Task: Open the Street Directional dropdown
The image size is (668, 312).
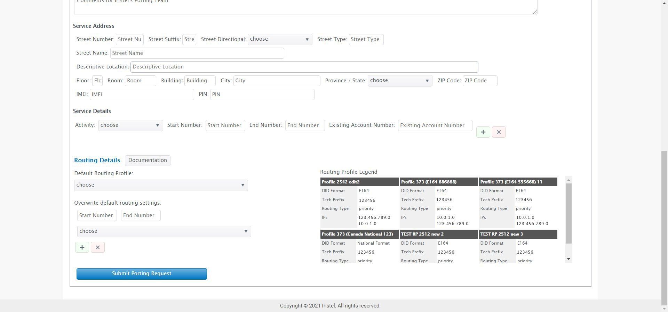Action: tap(280, 39)
